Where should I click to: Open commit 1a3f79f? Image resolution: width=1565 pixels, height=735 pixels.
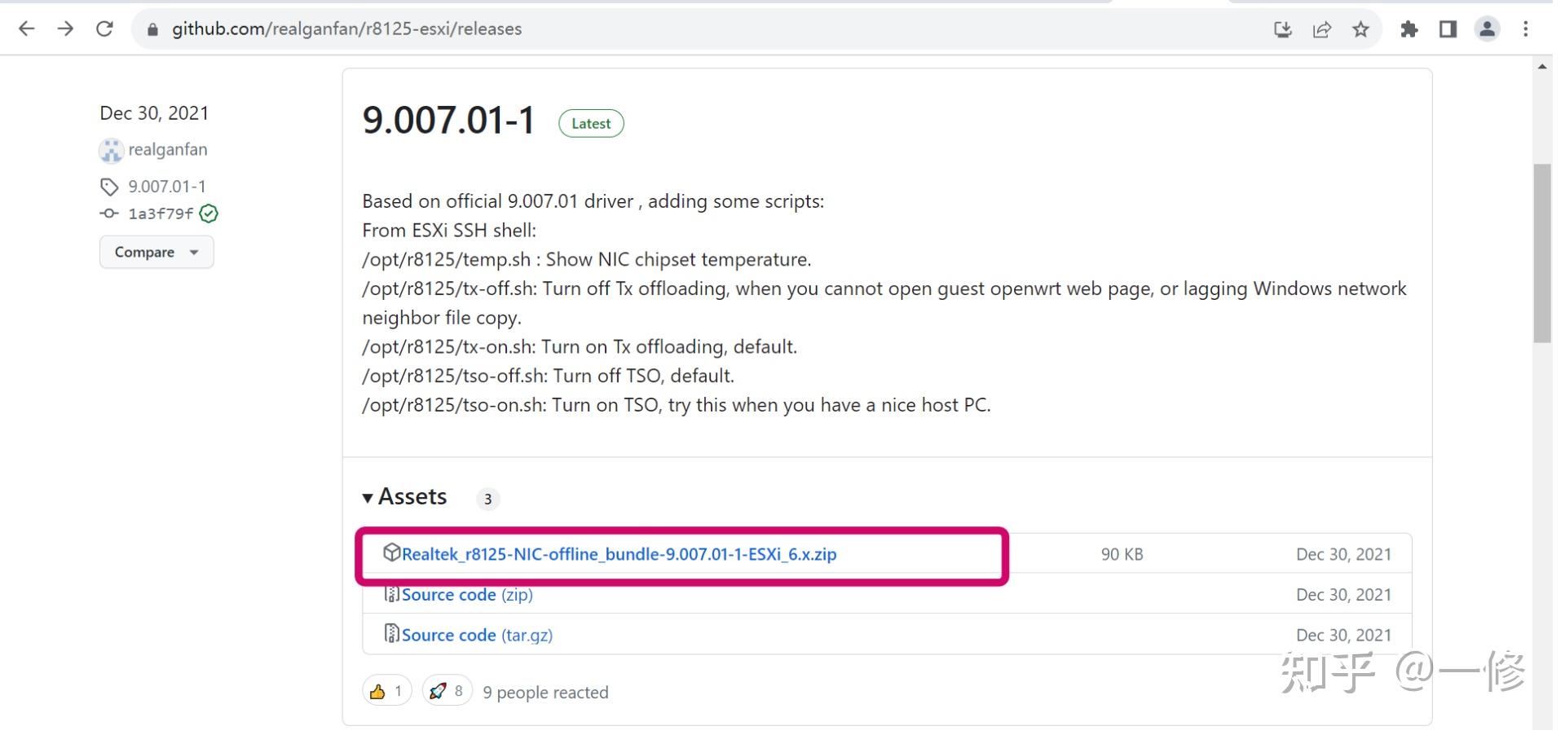coord(161,213)
